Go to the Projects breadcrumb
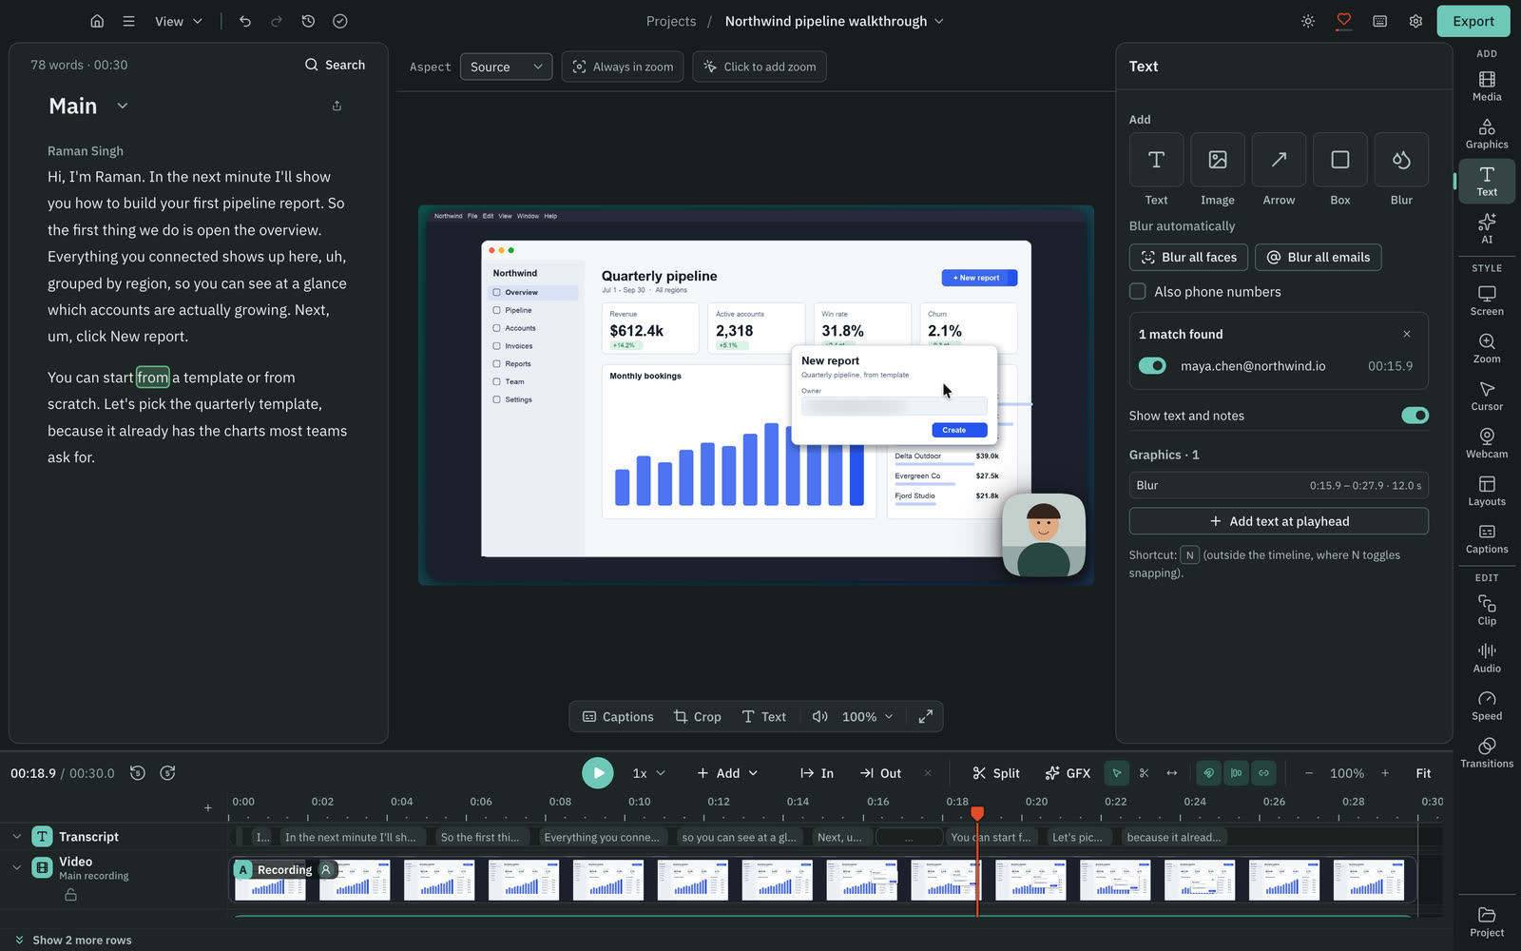Viewport: 1521px width, 951px height. (x=671, y=21)
